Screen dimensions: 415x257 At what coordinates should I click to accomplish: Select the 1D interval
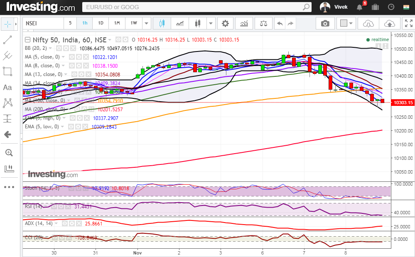[101, 23]
